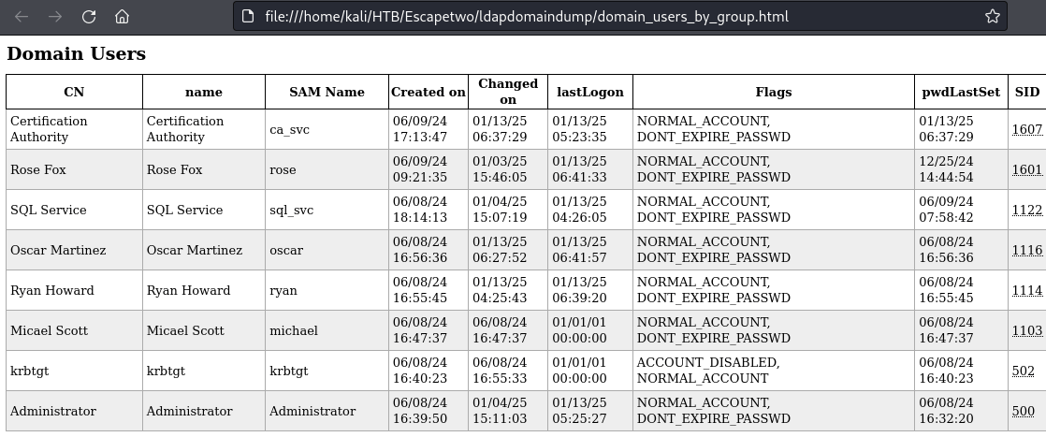
Task: Click the file page icon in address bar
Action: click(x=248, y=17)
